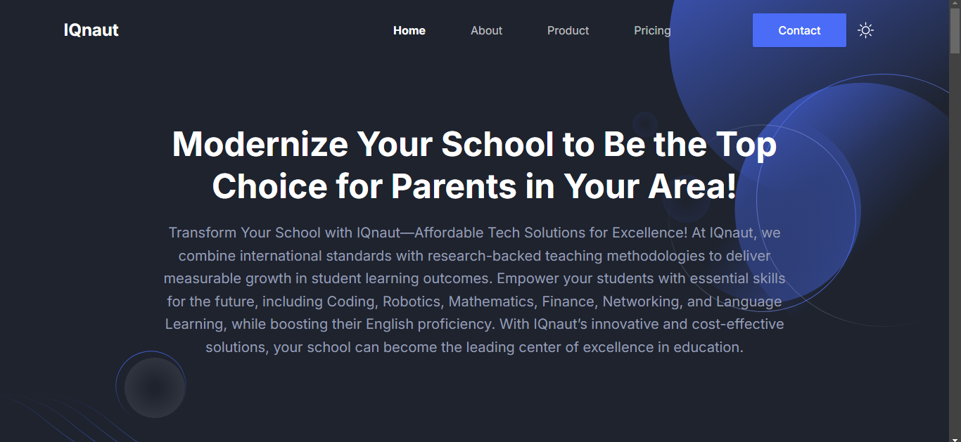Open the Product menu item
This screenshot has height=442, width=961.
pyautogui.click(x=568, y=30)
